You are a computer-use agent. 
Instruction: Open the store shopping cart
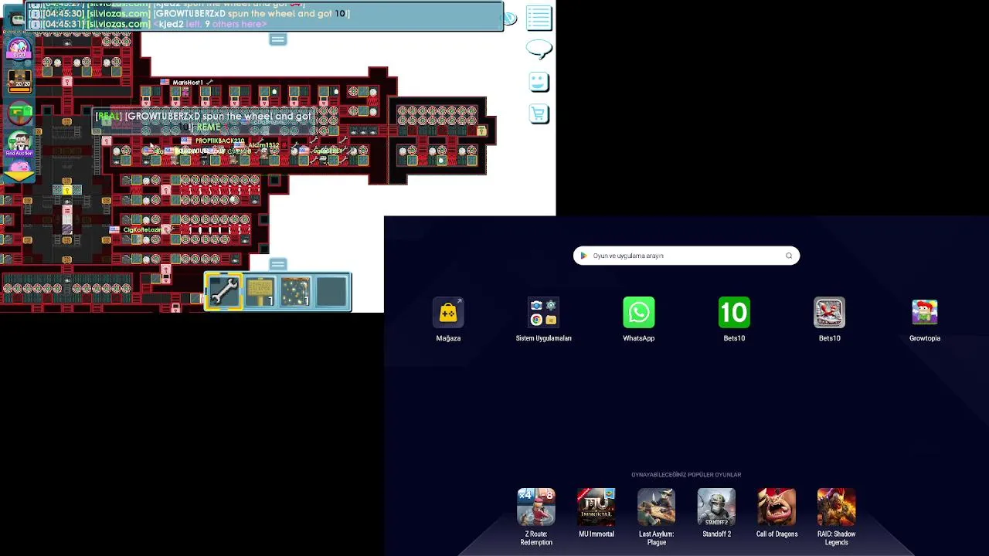pyautogui.click(x=539, y=114)
